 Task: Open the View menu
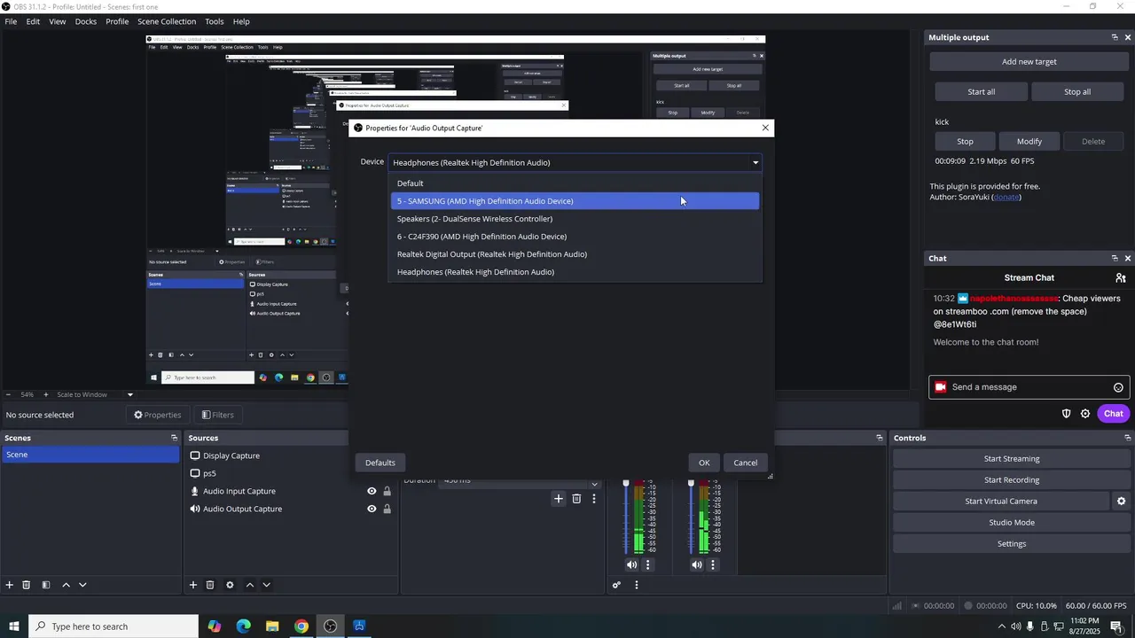click(58, 21)
